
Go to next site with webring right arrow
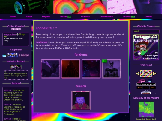click(x=154, y=73)
